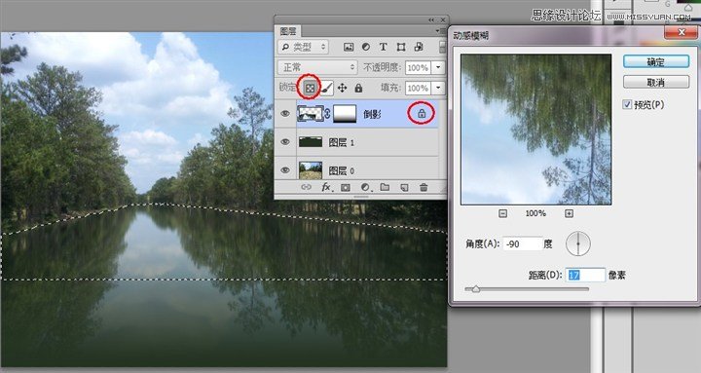This screenshot has width=701, height=373.
Task: Click the 100% preview zoom label
Action: 535,214
